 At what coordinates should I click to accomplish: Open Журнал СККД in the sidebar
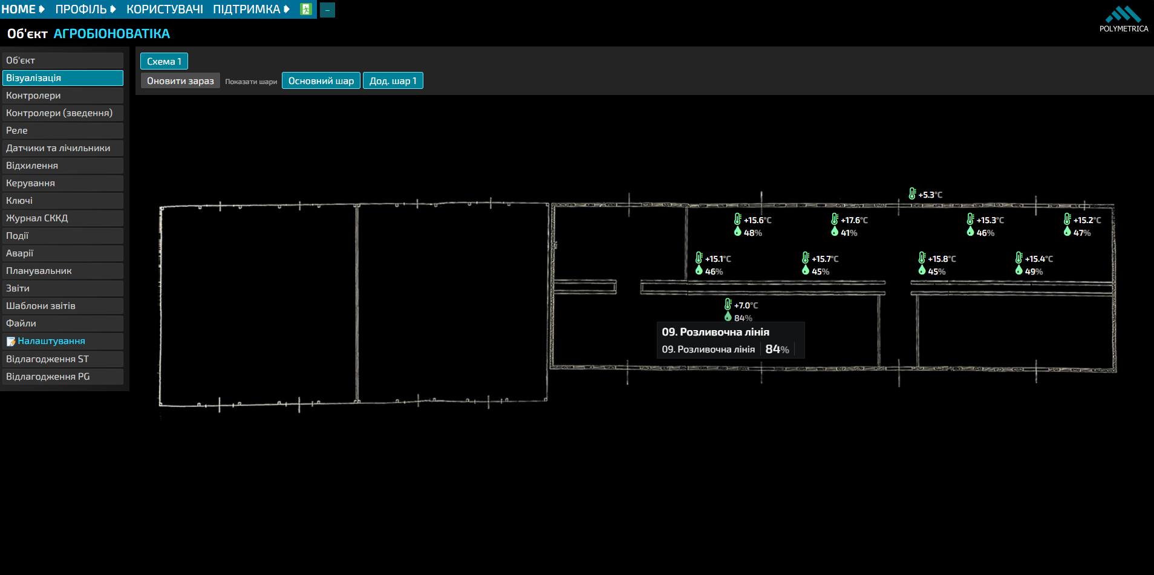(63, 218)
